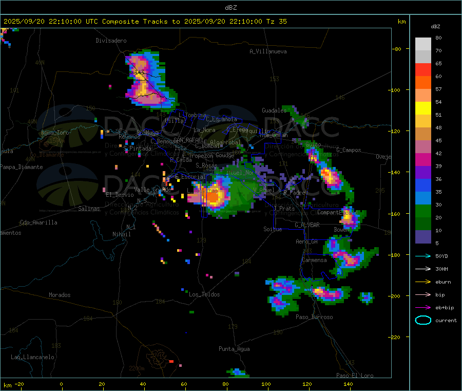
Task: Click the 'G_Campos' map label
Action: (349, 150)
